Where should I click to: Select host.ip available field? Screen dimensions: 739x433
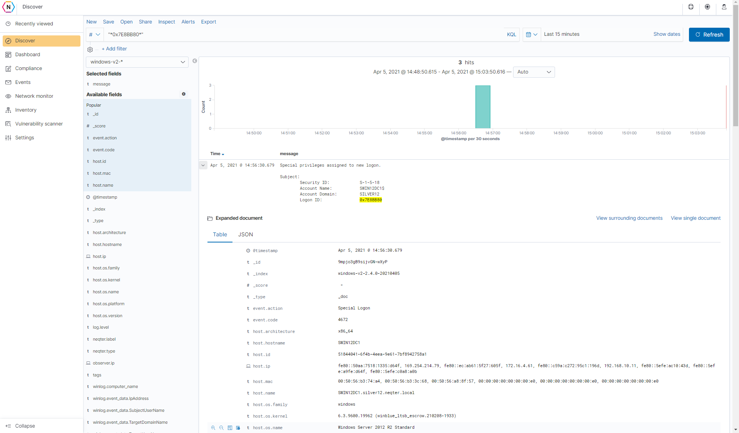99,257
